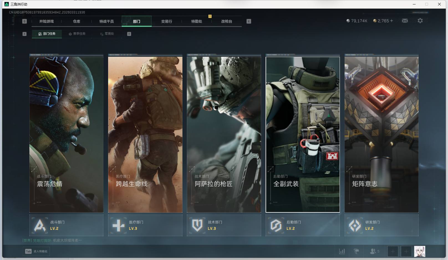Image resolution: width=448 pixels, height=260 pixels.
Task: Click the 后勤部门 hexagon emblem icon
Action: [x=276, y=225]
